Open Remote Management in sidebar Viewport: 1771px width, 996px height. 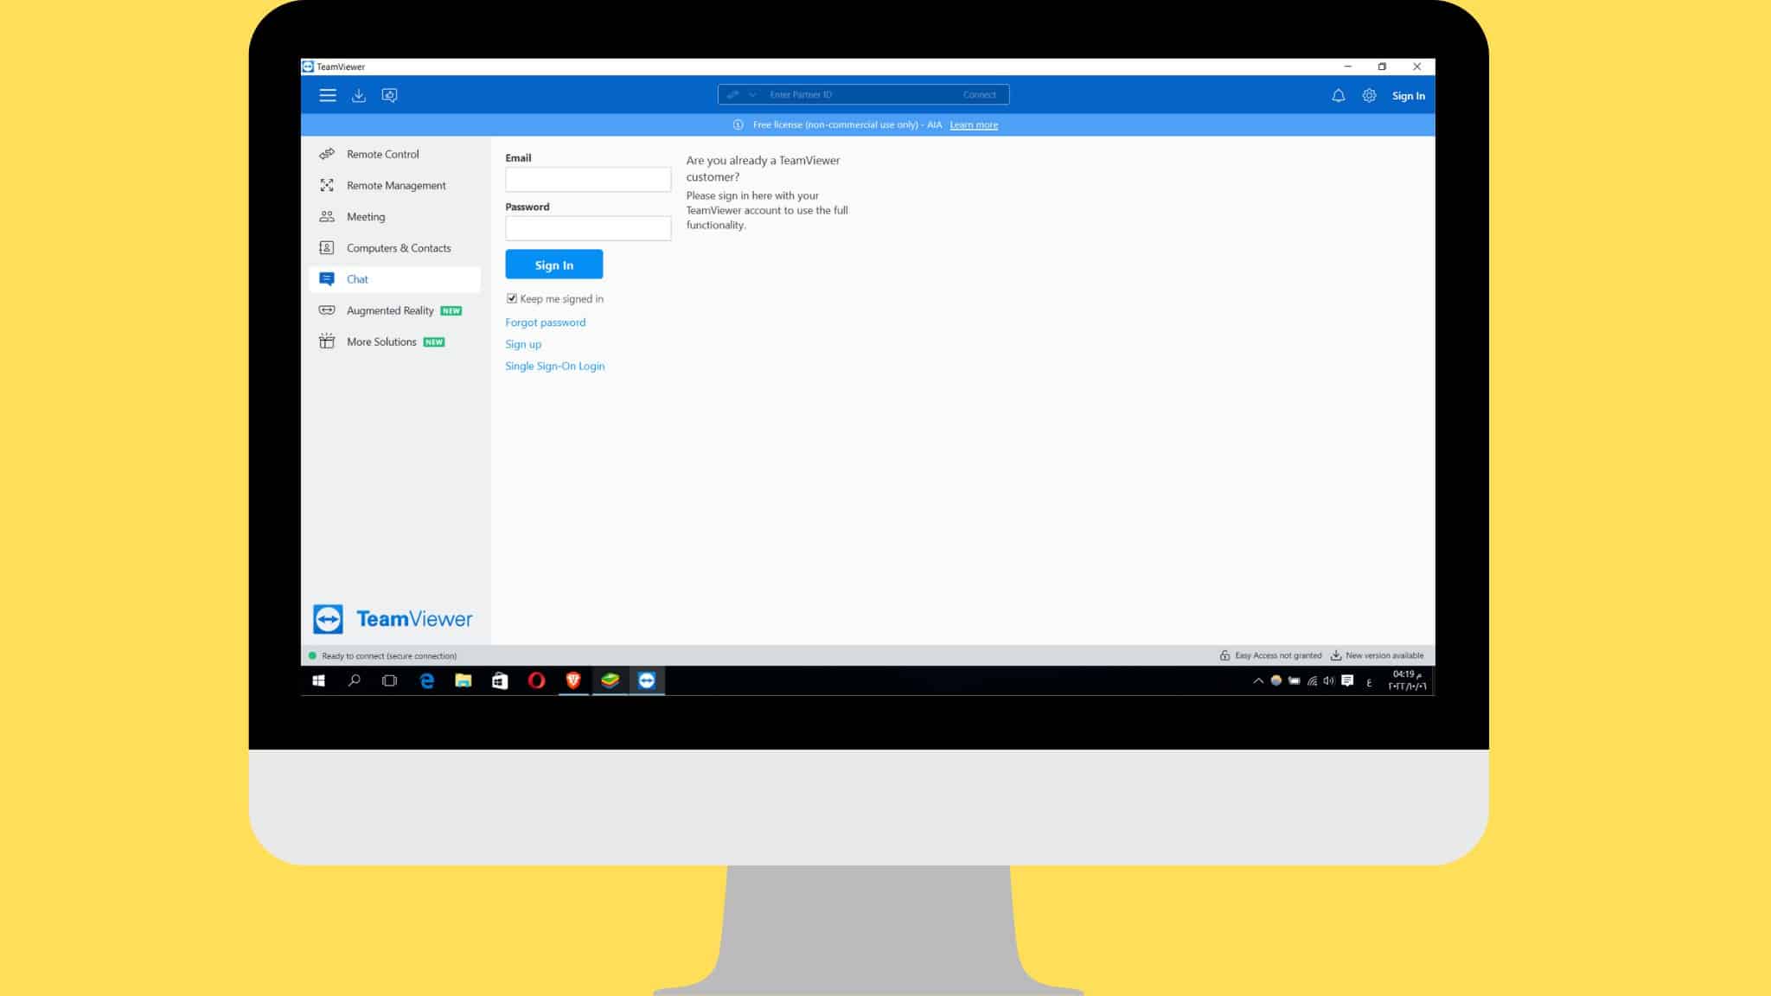(x=394, y=185)
